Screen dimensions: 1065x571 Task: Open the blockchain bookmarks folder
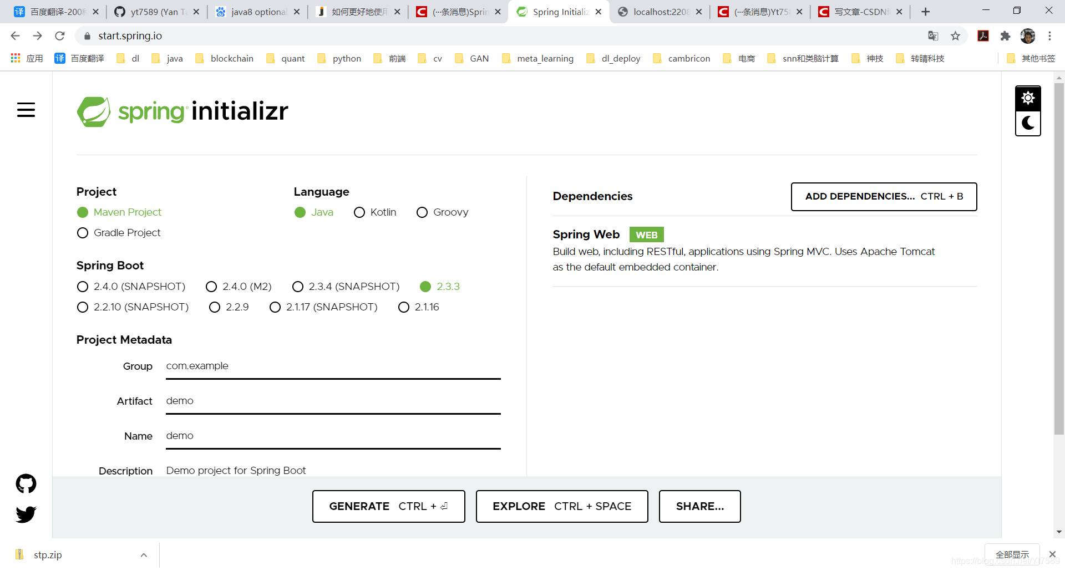[224, 58]
